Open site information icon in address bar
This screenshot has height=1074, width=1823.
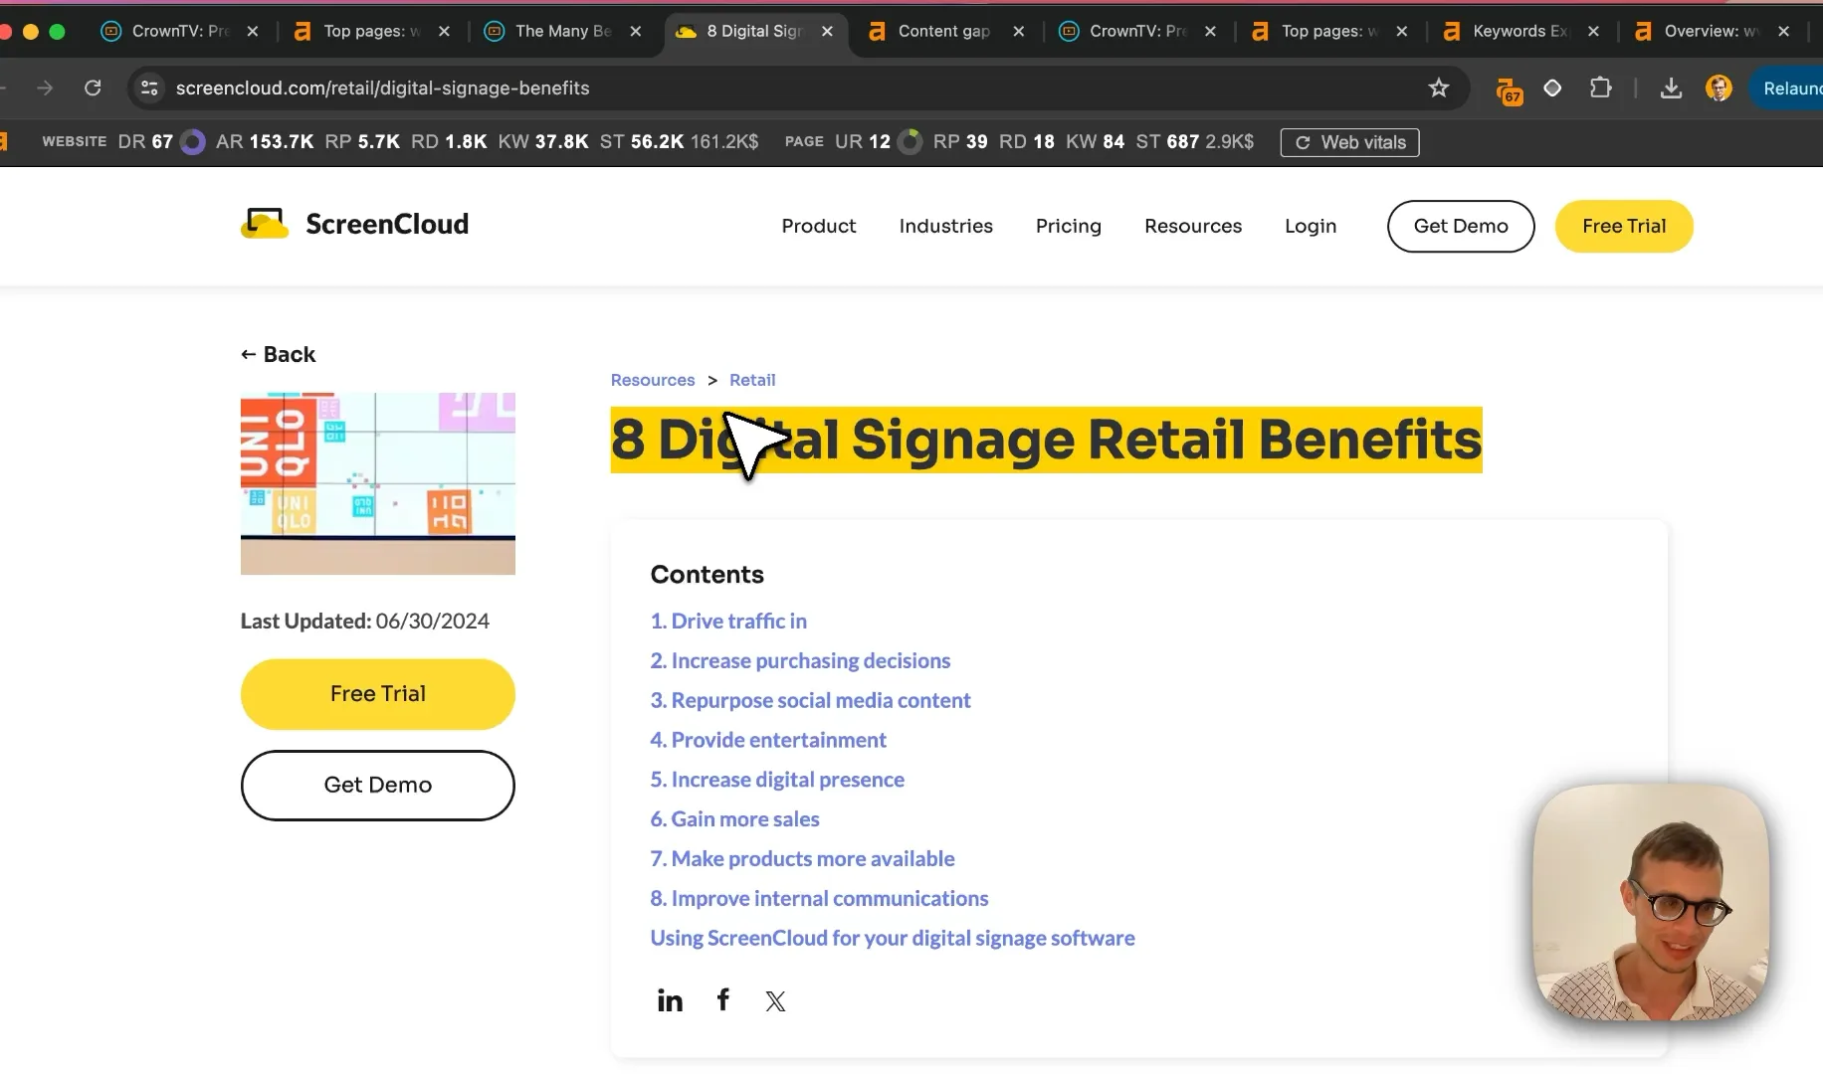click(149, 89)
